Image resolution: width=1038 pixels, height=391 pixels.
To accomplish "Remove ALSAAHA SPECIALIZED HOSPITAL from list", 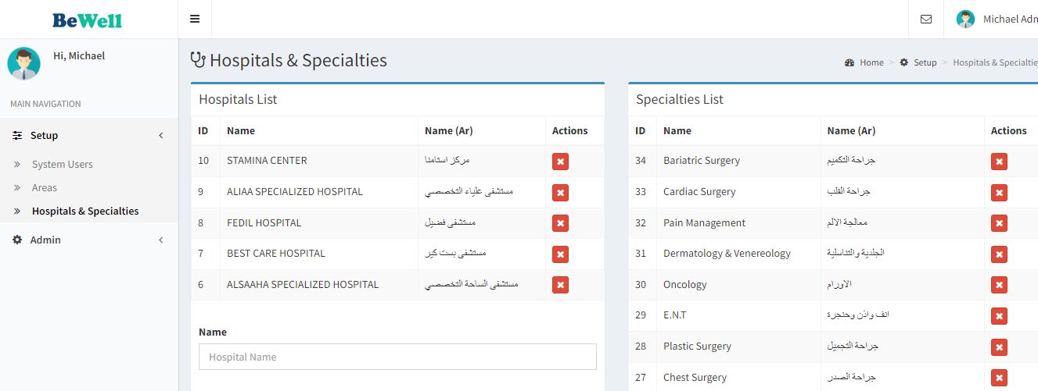I will [x=560, y=285].
